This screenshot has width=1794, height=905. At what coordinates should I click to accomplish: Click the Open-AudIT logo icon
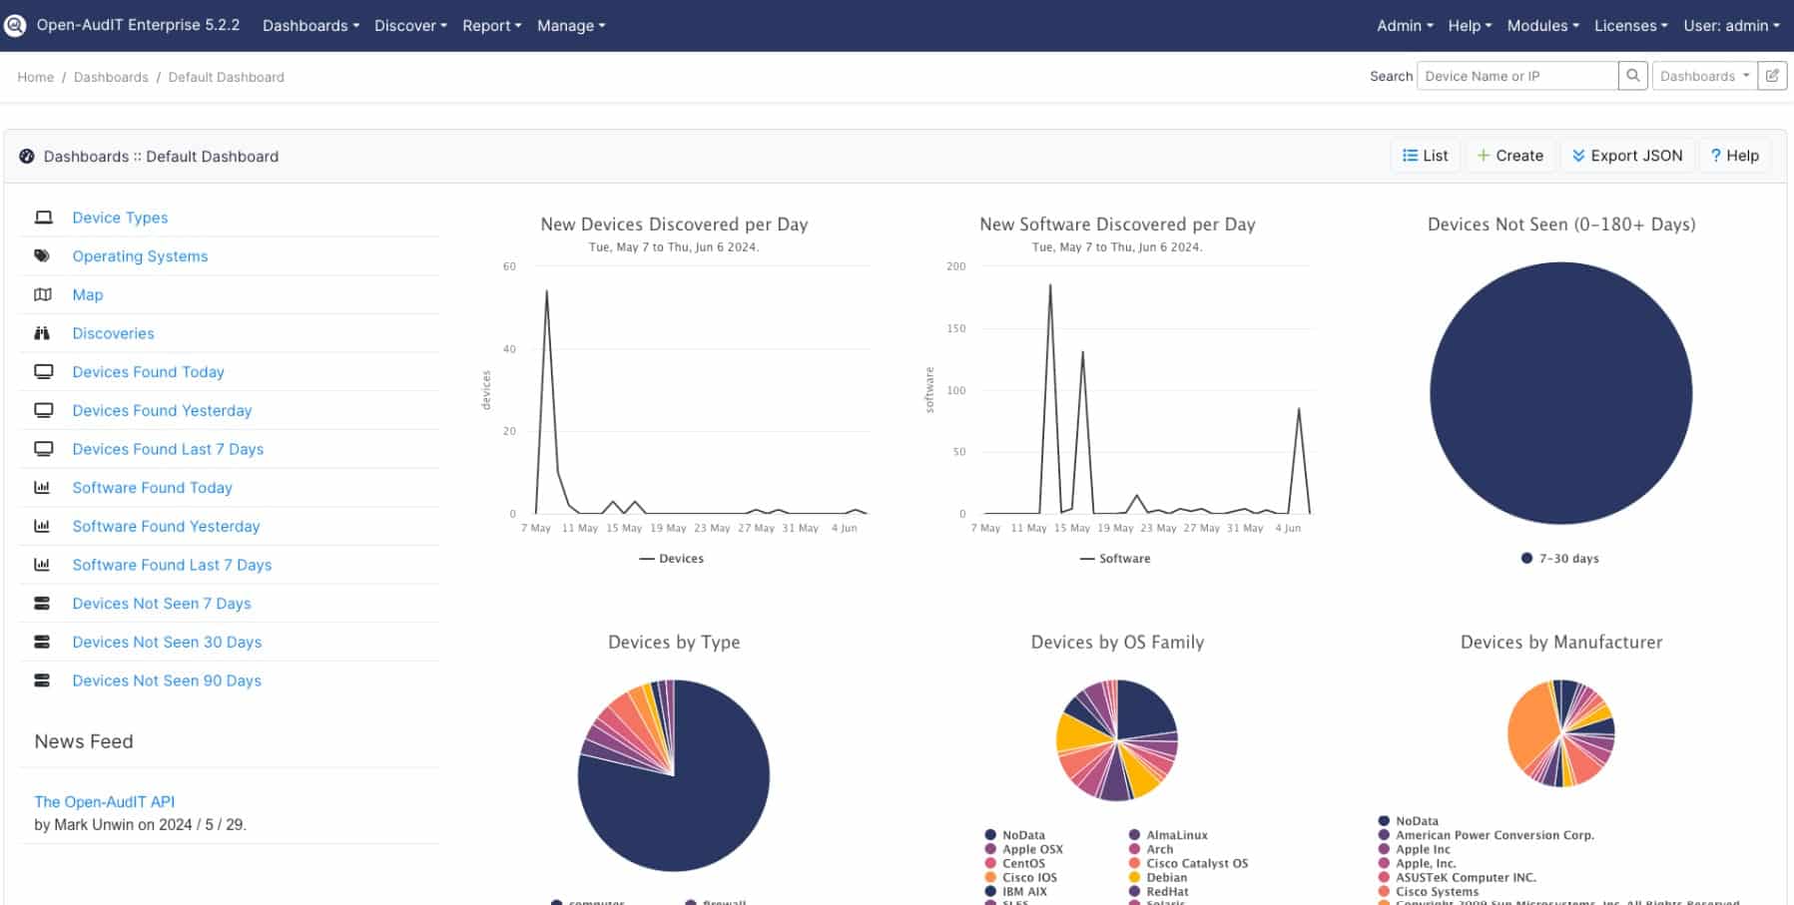coord(15,25)
